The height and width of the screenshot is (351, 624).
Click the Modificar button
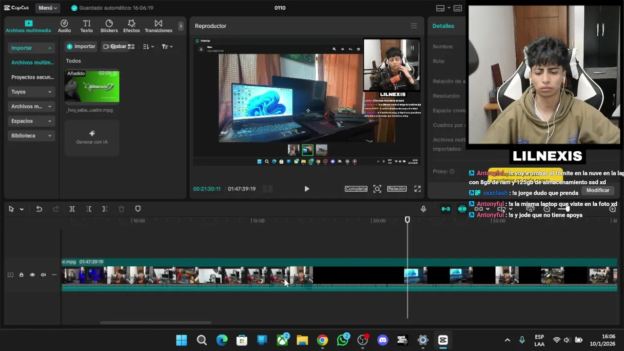click(x=598, y=190)
